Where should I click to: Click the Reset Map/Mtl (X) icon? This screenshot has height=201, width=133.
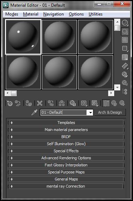pos(40,103)
